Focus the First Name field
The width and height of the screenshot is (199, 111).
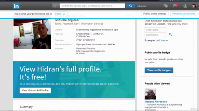point(155,30)
